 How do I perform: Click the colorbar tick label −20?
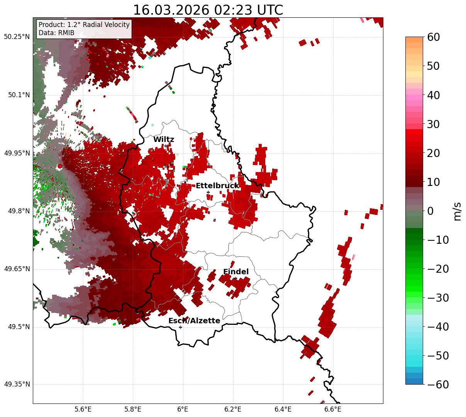(x=438, y=269)
